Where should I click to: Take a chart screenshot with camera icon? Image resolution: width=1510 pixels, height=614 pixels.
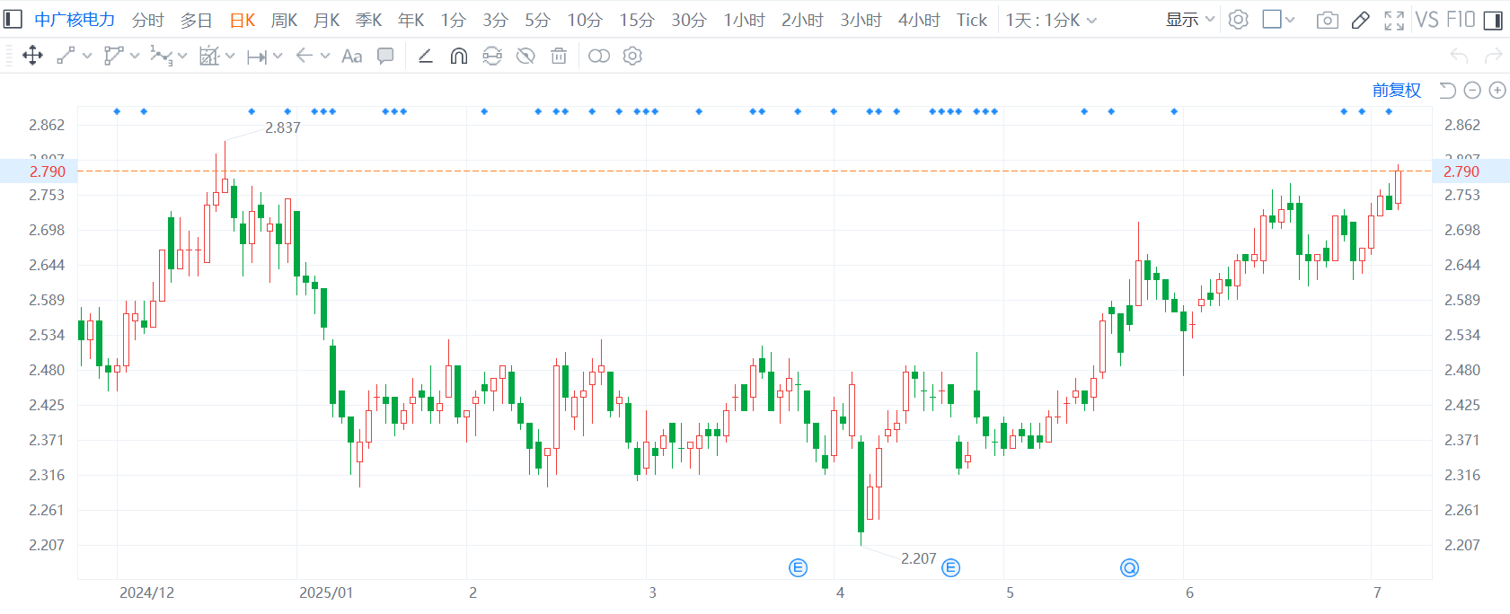(1327, 20)
